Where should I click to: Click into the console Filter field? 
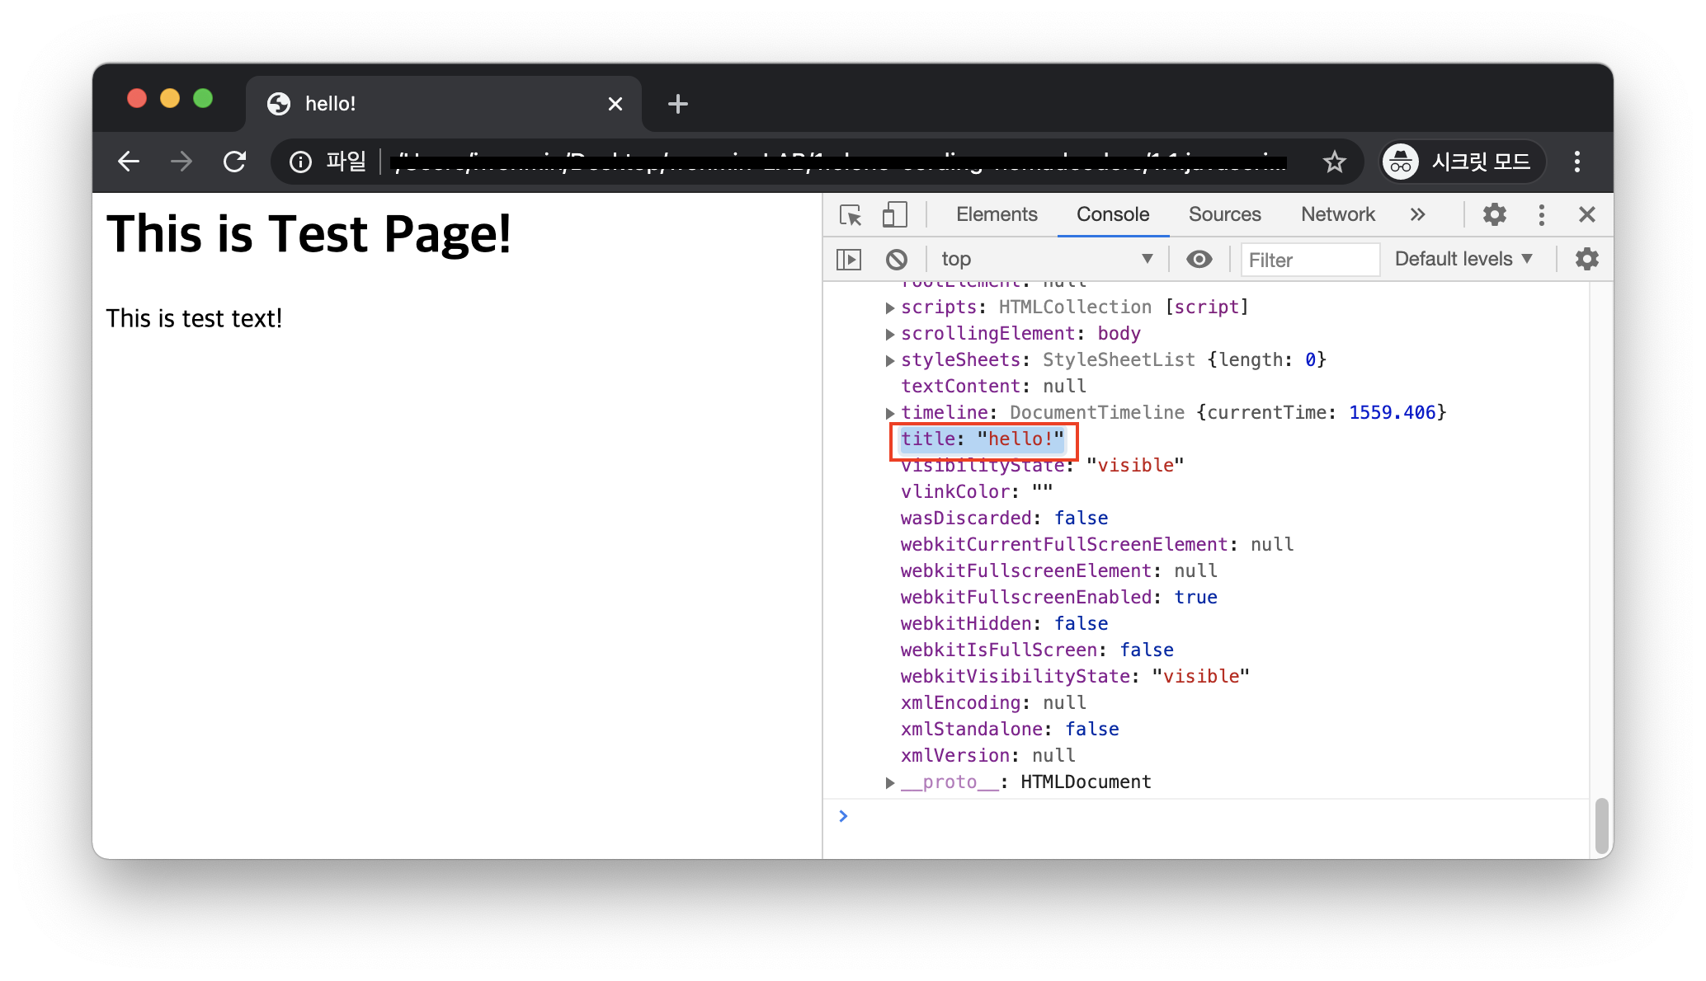point(1309,261)
